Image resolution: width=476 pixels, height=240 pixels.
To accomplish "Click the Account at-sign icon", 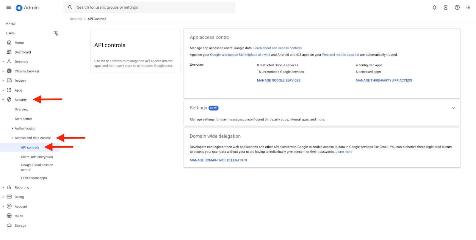I will pos(9,206).
